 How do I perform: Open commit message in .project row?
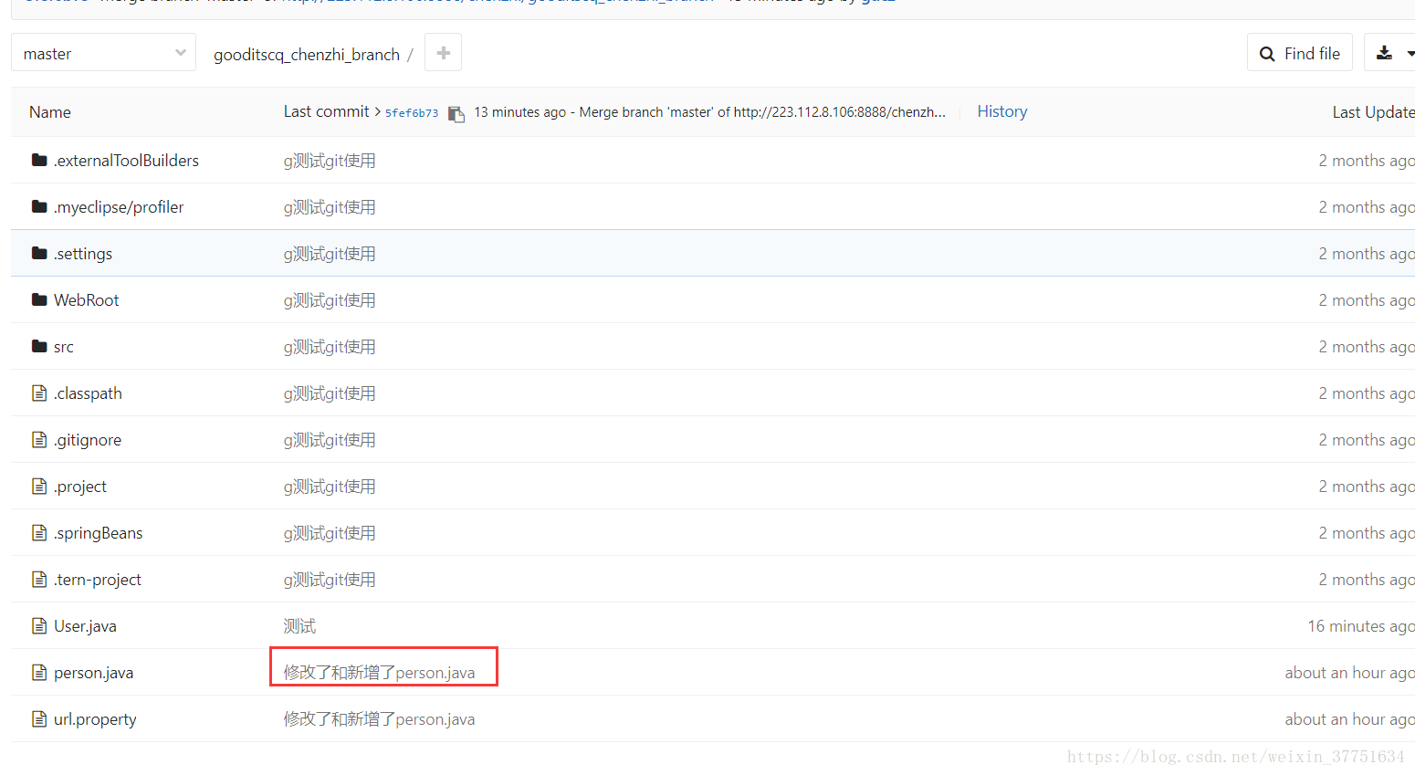click(330, 487)
